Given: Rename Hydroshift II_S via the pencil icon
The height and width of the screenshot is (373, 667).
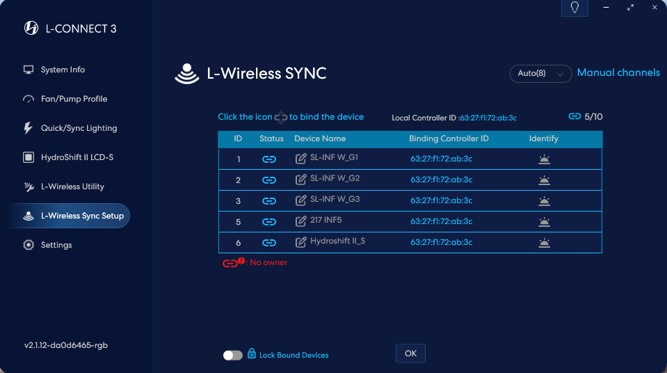Looking at the screenshot, I should click(300, 242).
